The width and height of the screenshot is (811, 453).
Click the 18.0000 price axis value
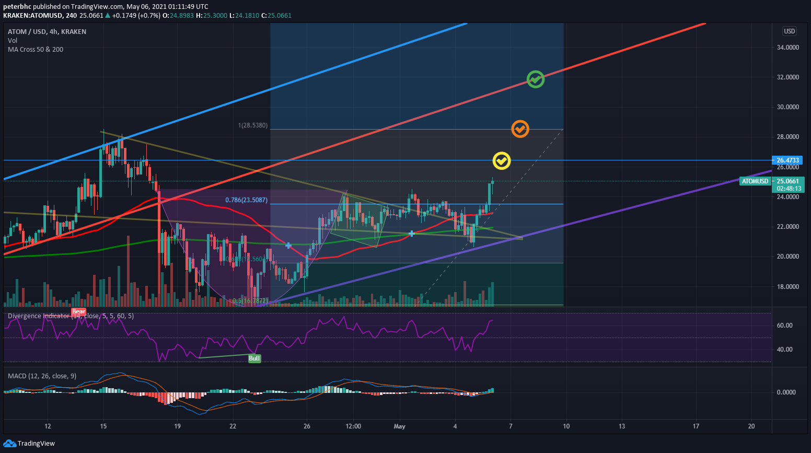click(788, 287)
